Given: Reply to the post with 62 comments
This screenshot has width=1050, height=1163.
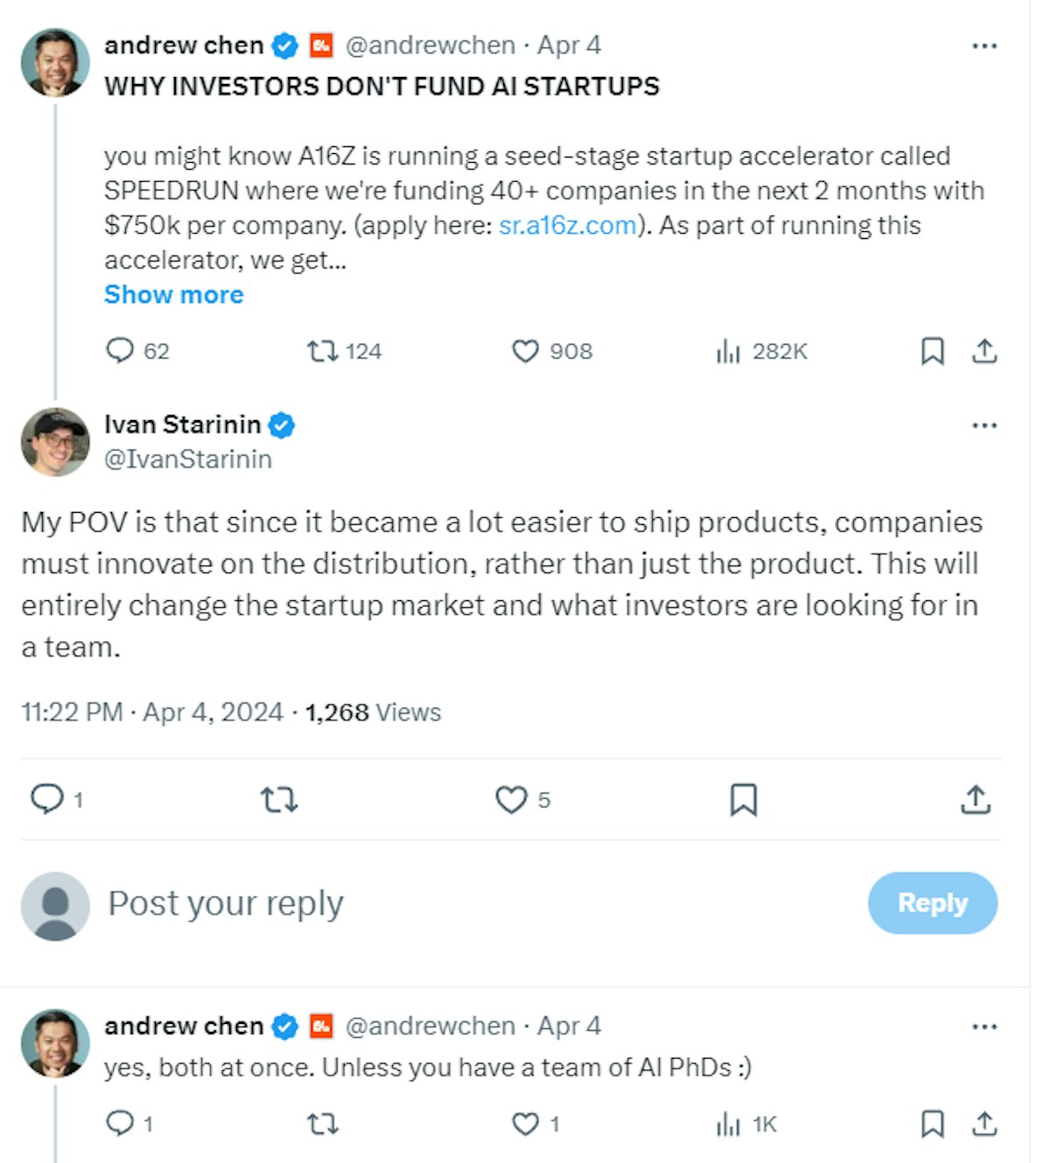Looking at the screenshot, I should pos(120,352).
